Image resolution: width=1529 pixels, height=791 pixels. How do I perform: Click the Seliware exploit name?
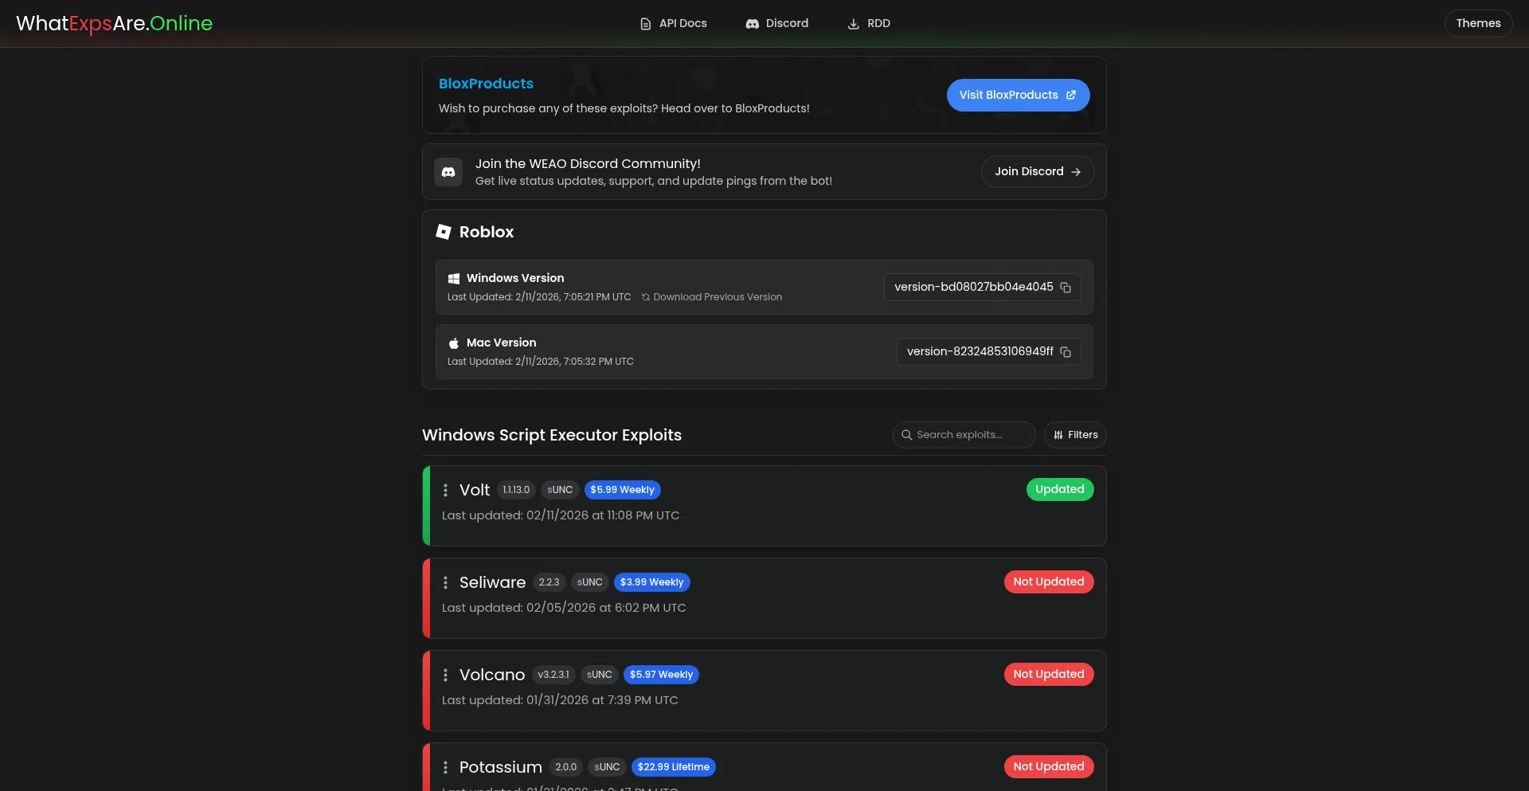(x=492, y=583)
